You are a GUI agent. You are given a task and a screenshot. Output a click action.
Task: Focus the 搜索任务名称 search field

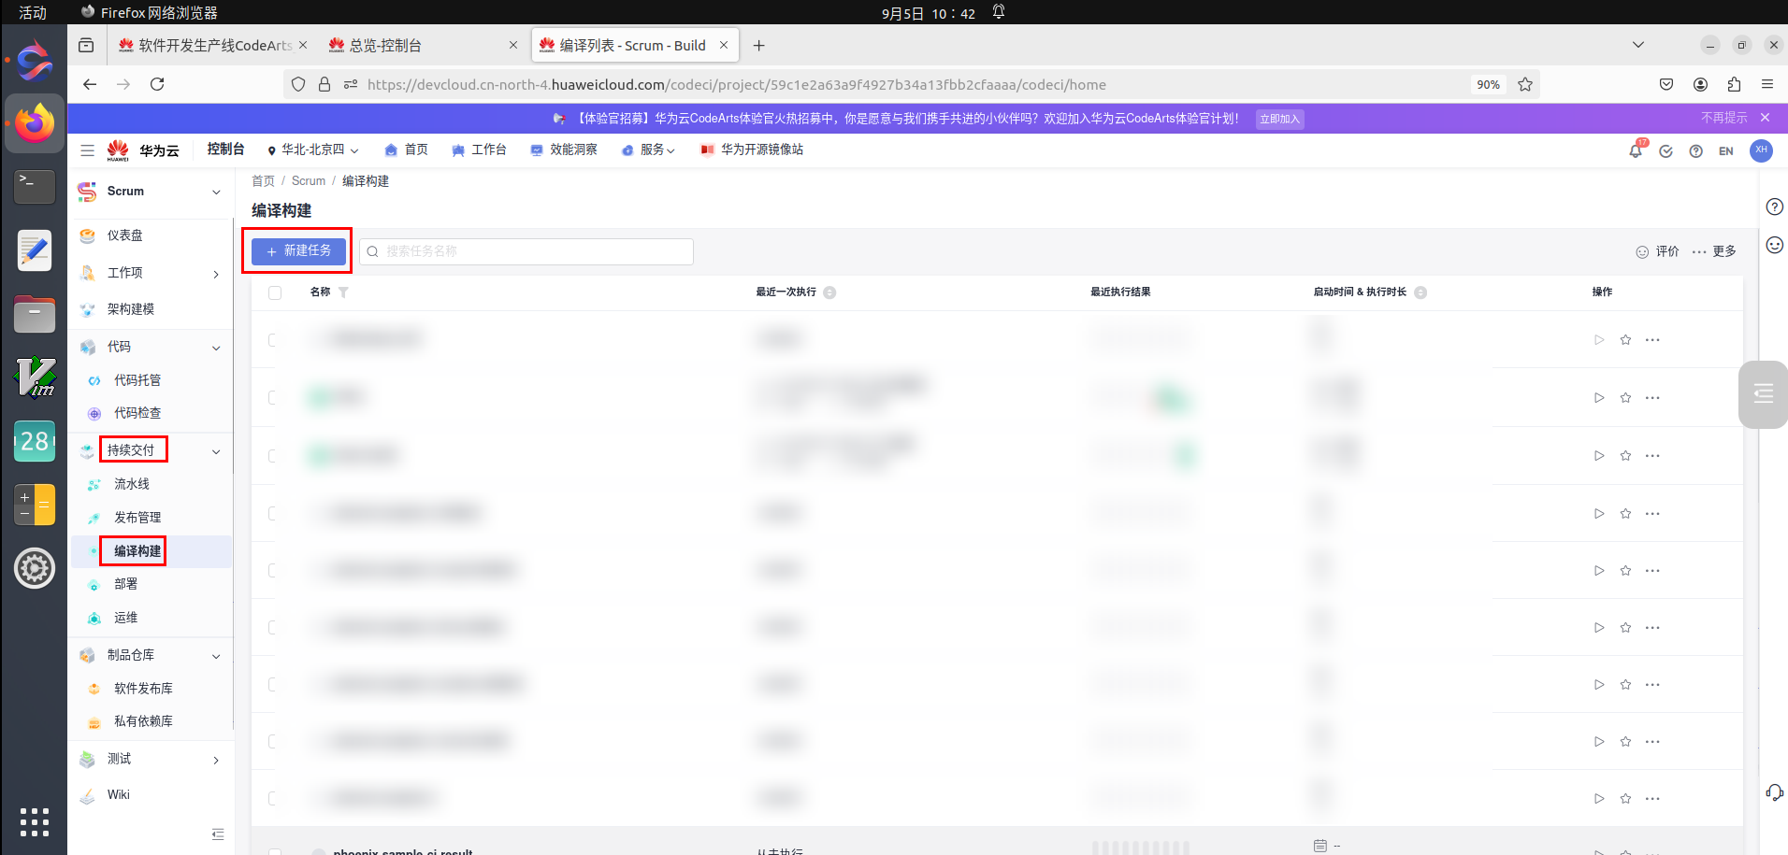[526, 251]
